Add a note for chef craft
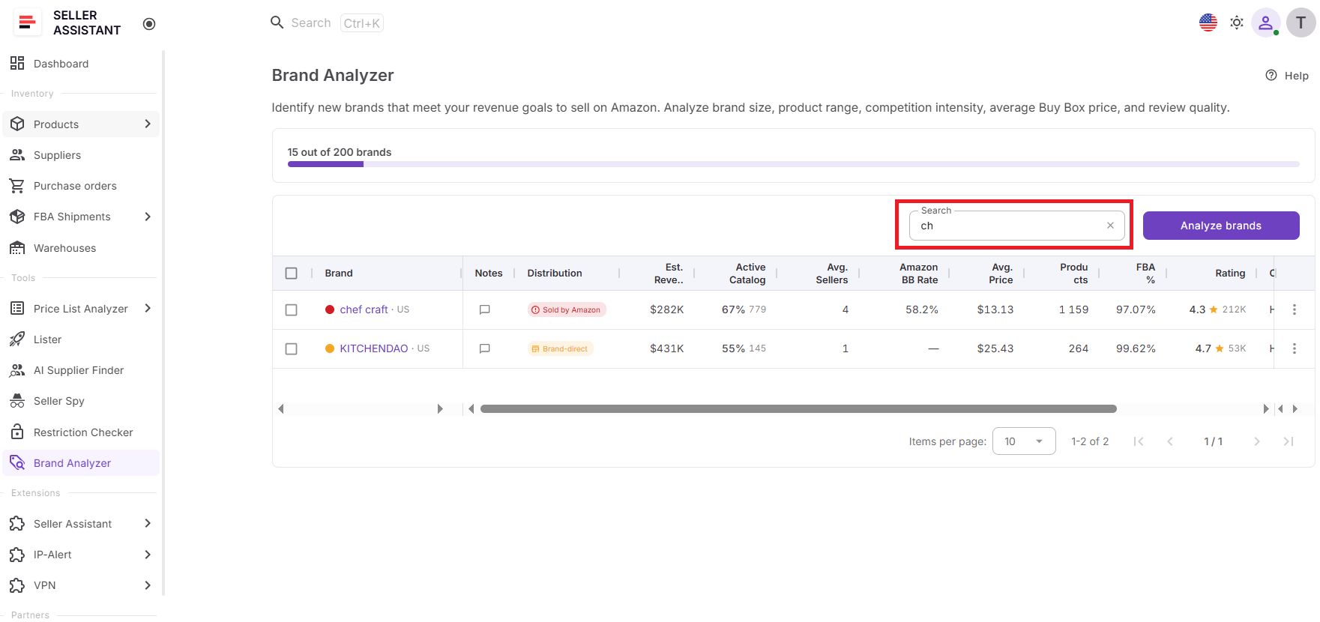Image resolution: width=1320 pixels, height=622 pixels. [485, 310]
